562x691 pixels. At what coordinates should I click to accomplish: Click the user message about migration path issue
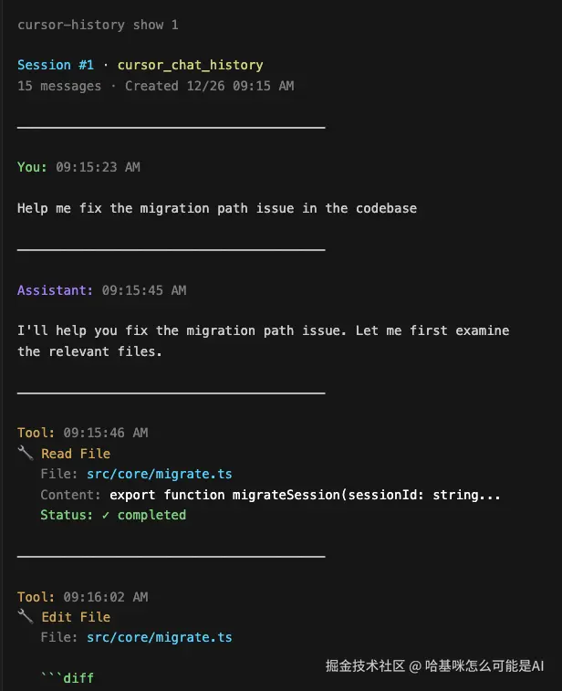pos(217,208)
